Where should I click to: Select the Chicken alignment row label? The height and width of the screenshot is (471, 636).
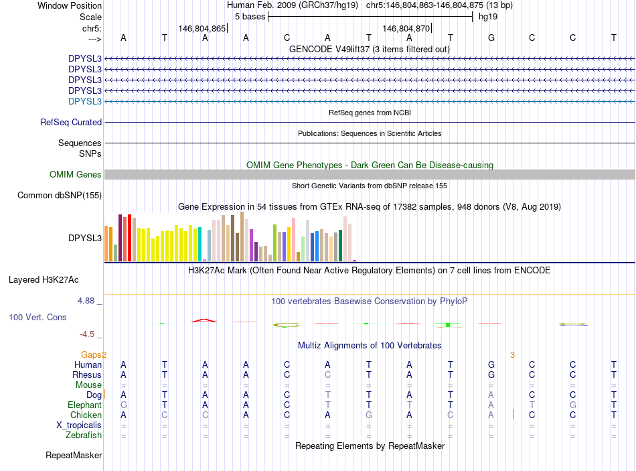coord(86,415)
